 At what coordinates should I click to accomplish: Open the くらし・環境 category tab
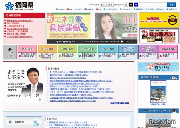48,49
